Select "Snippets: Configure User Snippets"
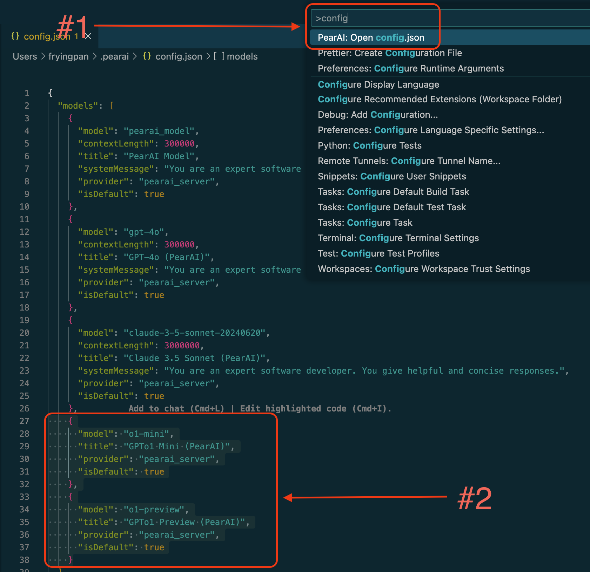 click(392, 176)
